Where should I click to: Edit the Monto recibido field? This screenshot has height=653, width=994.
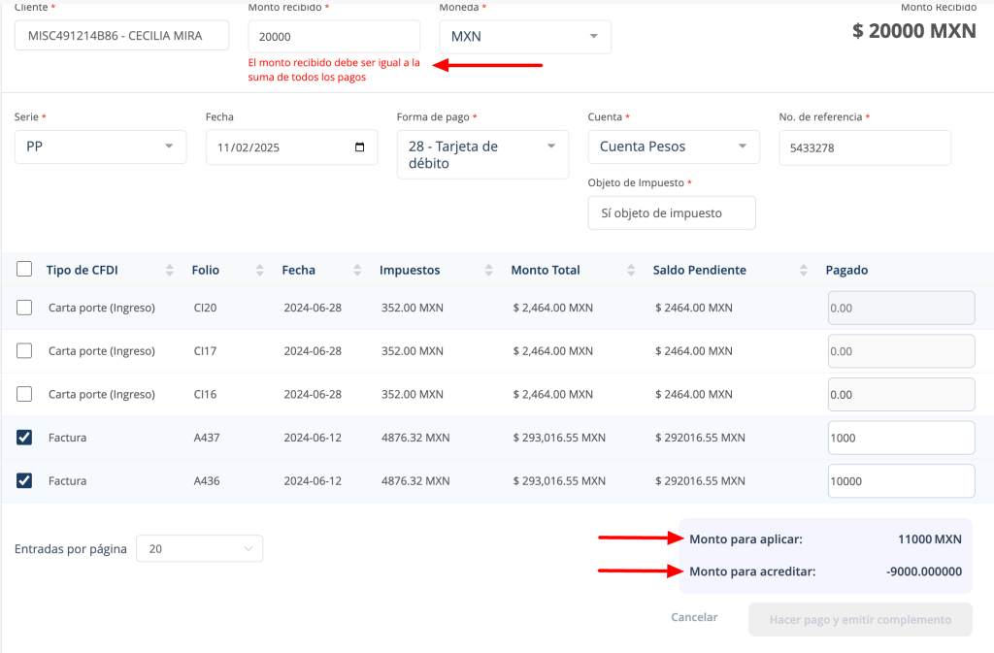pyautogui.click(x=334, y=37)
